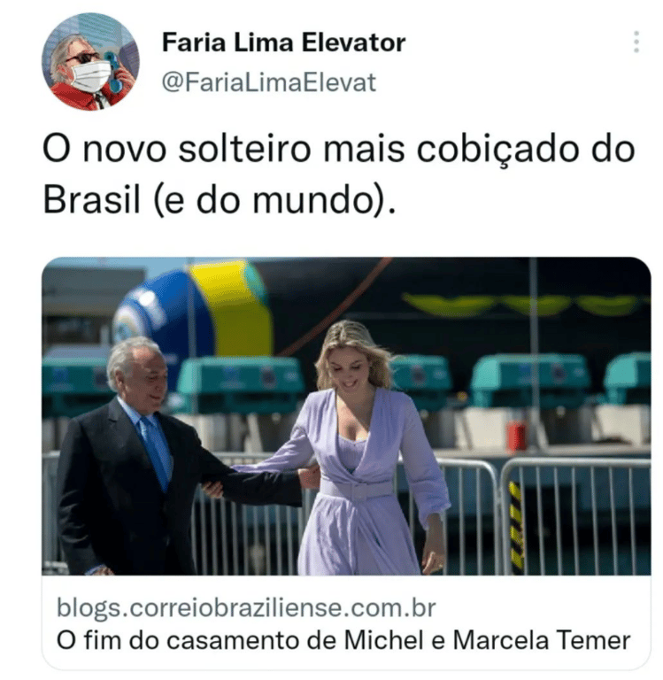Open the three-dot more options menu
The height and width of the screenshot is (680, 663).
636,42
